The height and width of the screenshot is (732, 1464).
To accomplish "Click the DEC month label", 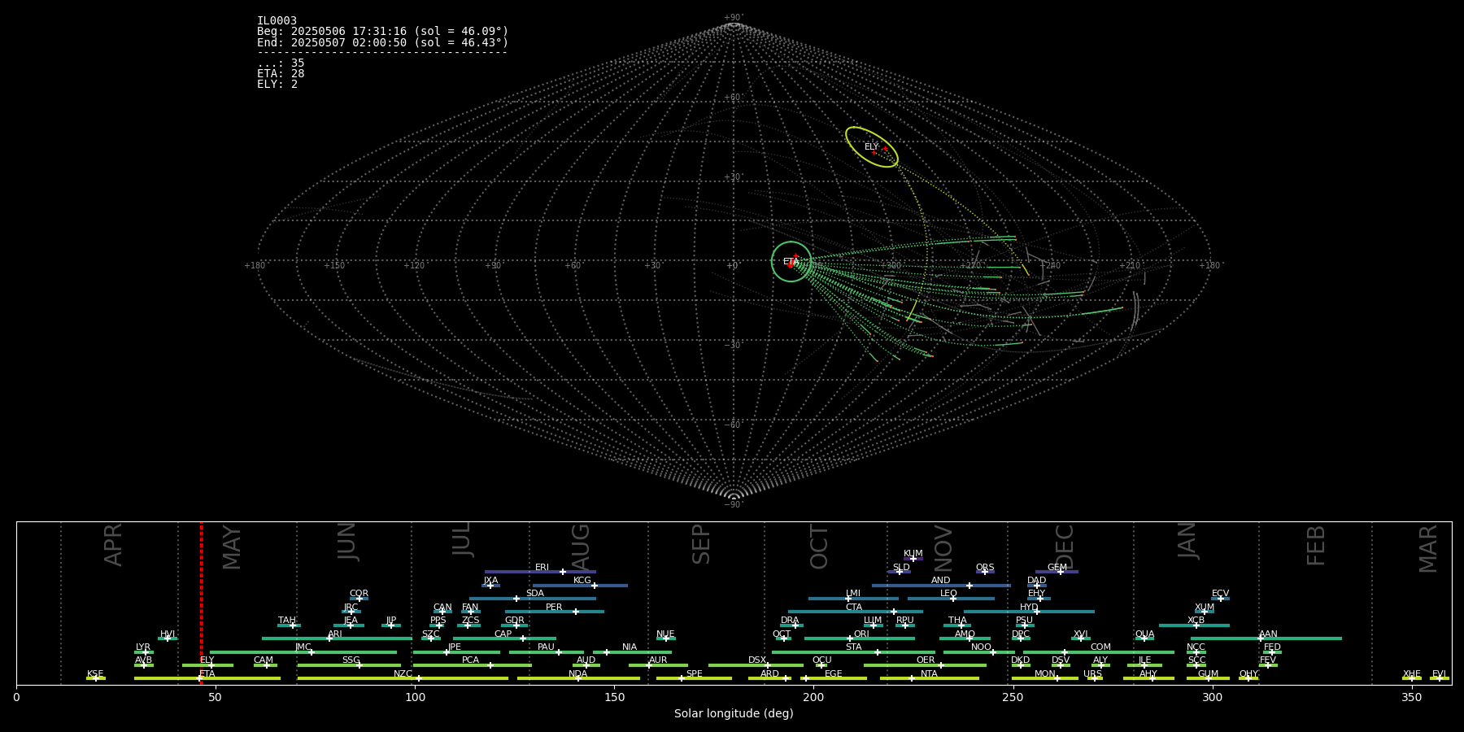I will (1065, 547).
